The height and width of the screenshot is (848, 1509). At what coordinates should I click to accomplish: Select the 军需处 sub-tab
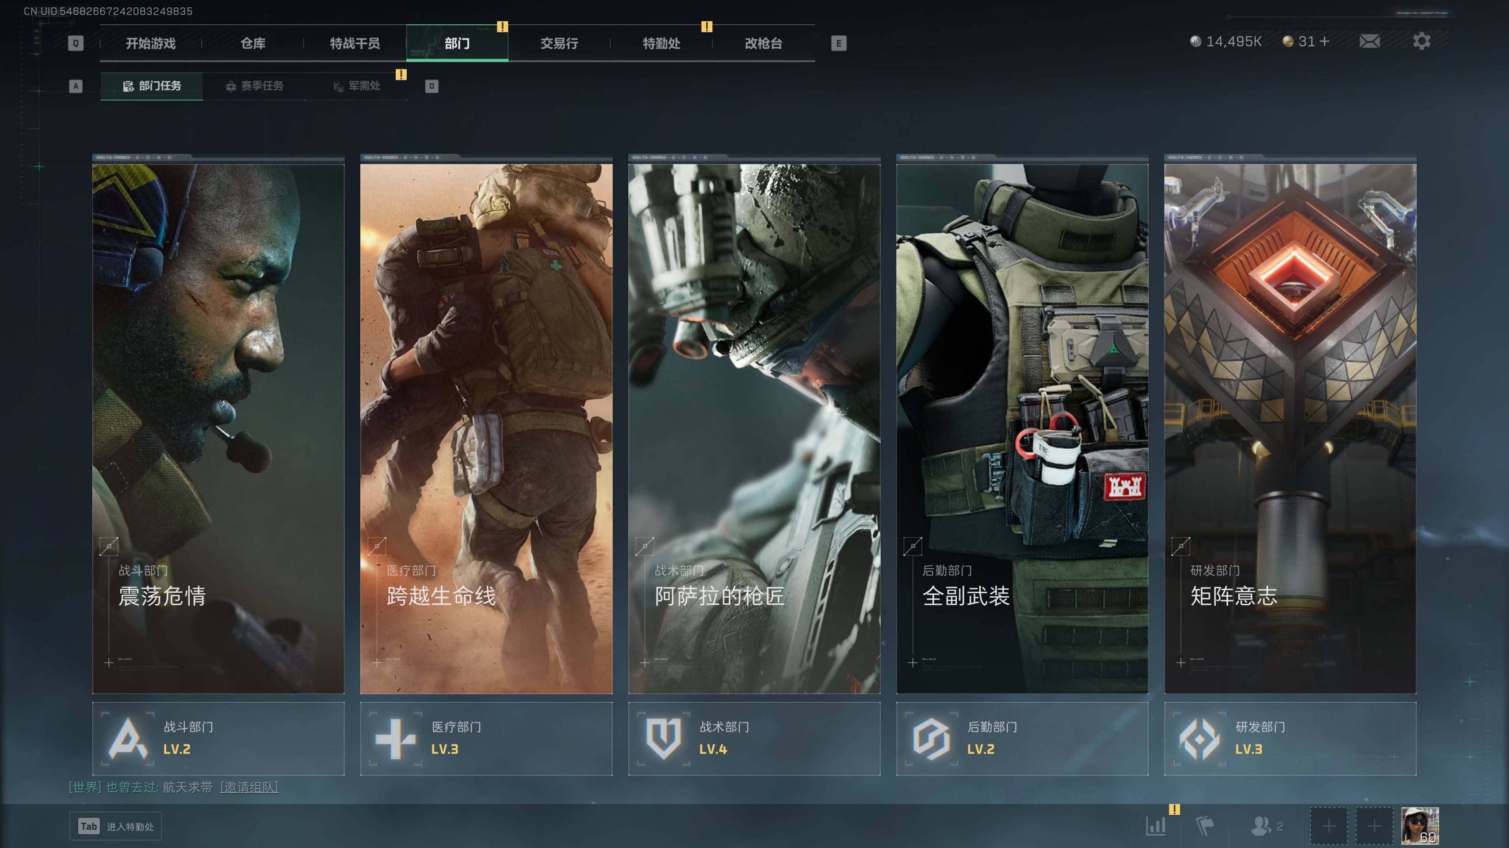[357, 86]
